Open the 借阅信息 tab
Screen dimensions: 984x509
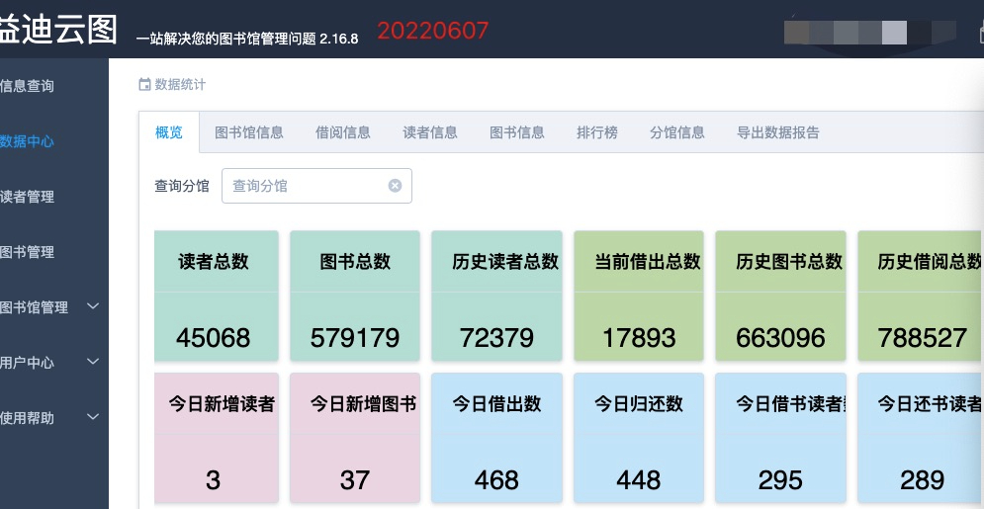click(x=343, y=132)
